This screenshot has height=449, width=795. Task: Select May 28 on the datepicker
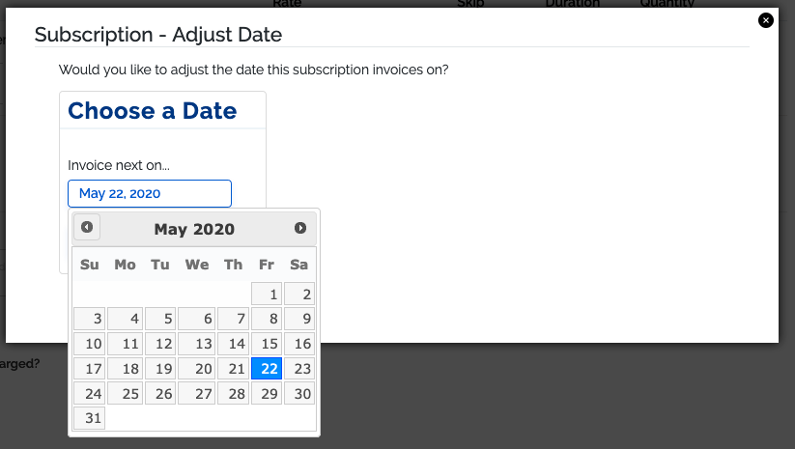(x=233, y=393)
